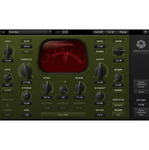This screenshot has width=149, height=150.
Task: Click the 111 ms release value
Action: point(79,97)
